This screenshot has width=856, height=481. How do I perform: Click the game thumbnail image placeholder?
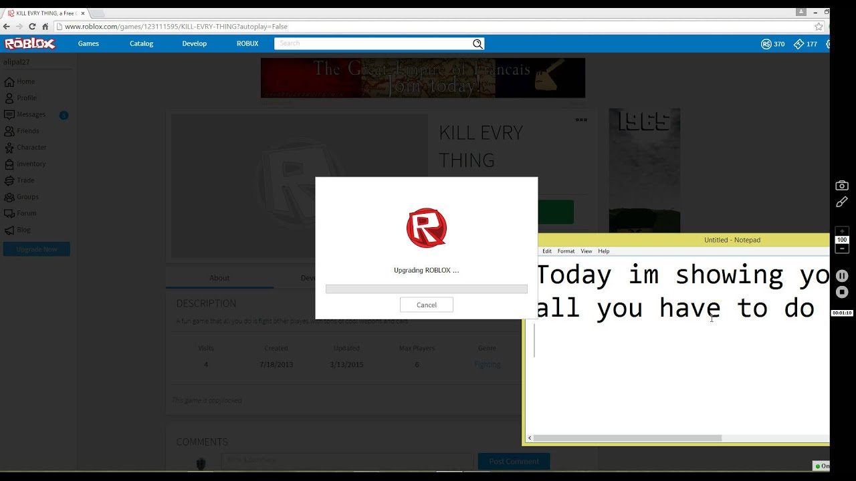[299, 186]
